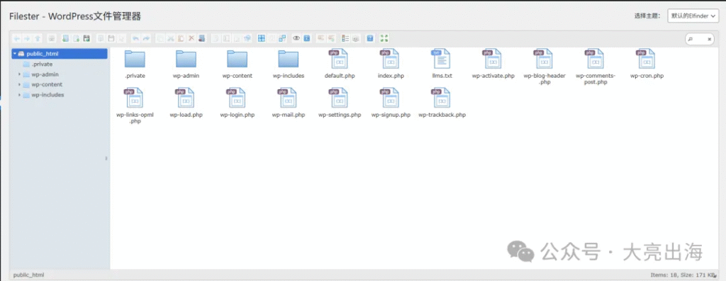The image size is (726, 281).
Task: Select the wp-load.php file icon
Action: pos(186,98)
